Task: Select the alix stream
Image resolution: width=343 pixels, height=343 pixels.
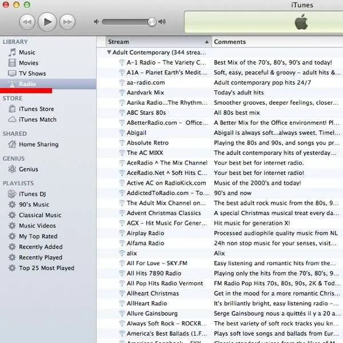Action: [131, 253]
